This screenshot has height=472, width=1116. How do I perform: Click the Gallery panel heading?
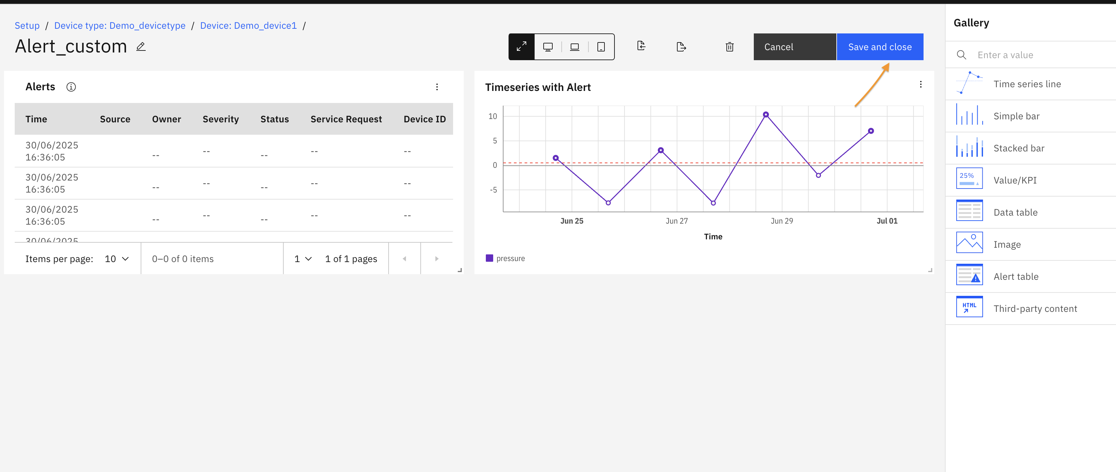coord(971,23)
